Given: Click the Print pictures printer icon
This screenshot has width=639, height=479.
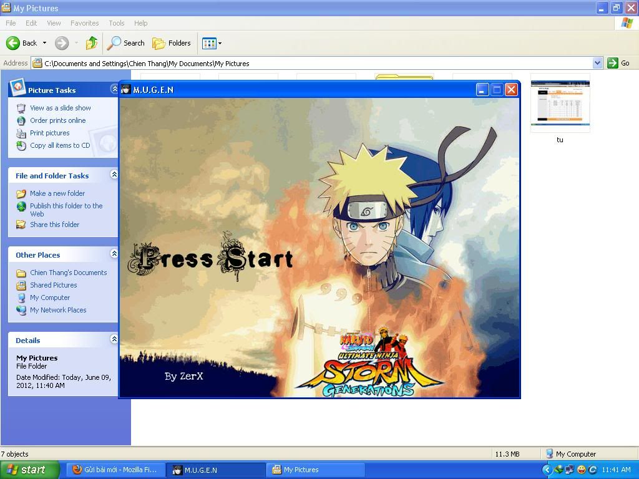Looking at the screenshot, I should [21, 133].
